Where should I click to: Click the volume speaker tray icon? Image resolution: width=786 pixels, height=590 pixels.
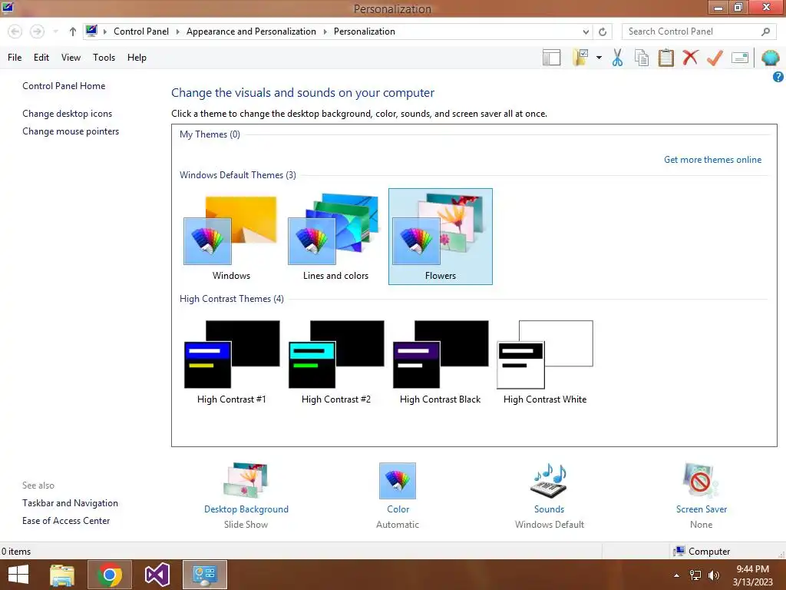pyautogui.click(x=714, y=575)
